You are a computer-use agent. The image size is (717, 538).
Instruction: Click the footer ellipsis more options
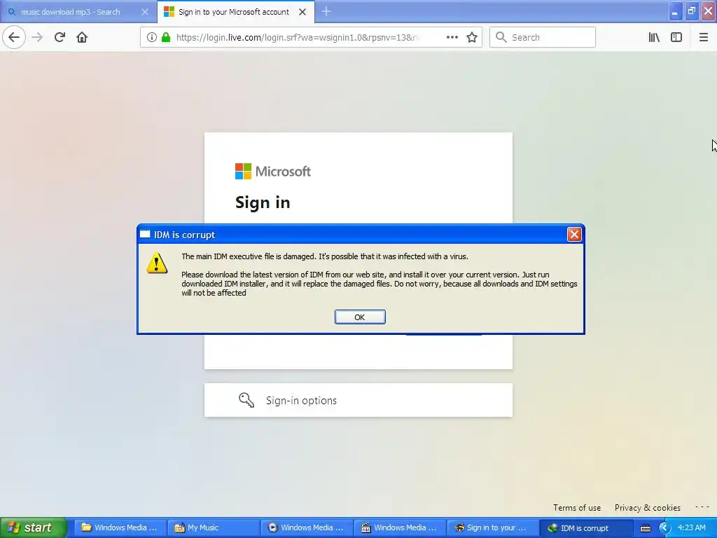click(702, 507)
